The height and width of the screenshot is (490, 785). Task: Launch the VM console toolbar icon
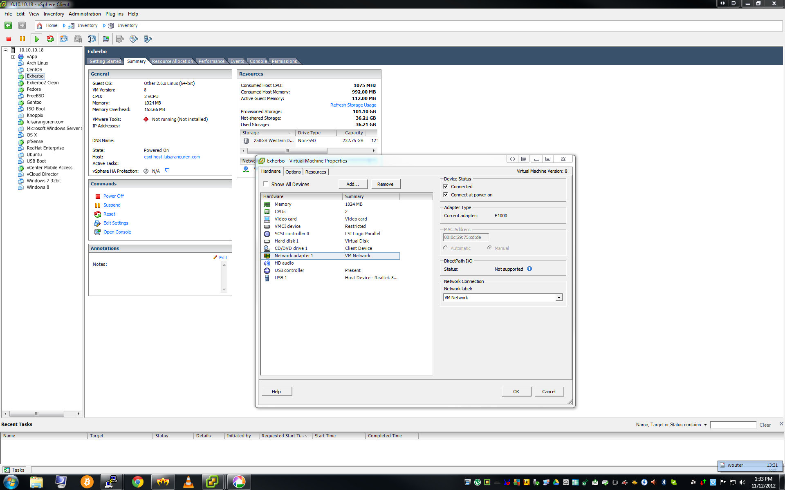pyautogui.click(x=106, y=39)
